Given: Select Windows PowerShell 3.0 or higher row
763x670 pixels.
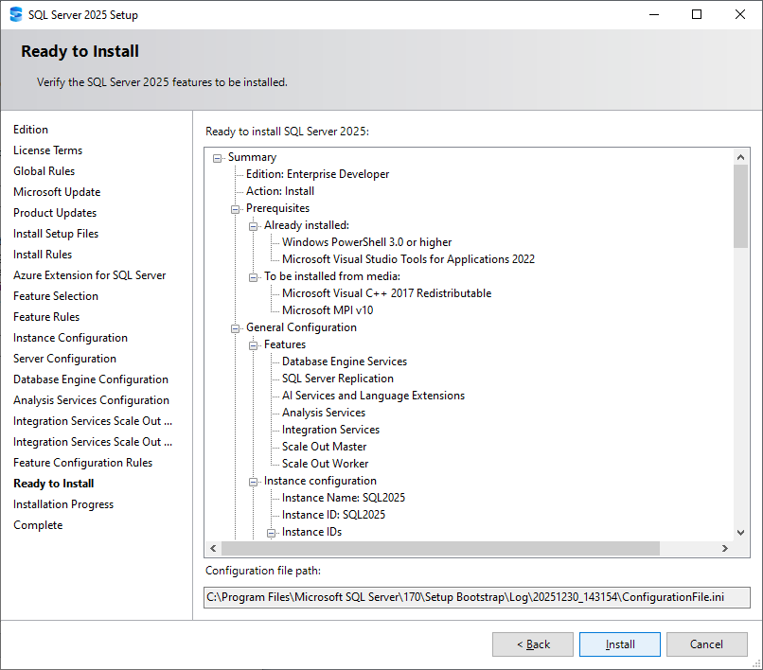Looking at the screenshot, I should coord(366,242).
